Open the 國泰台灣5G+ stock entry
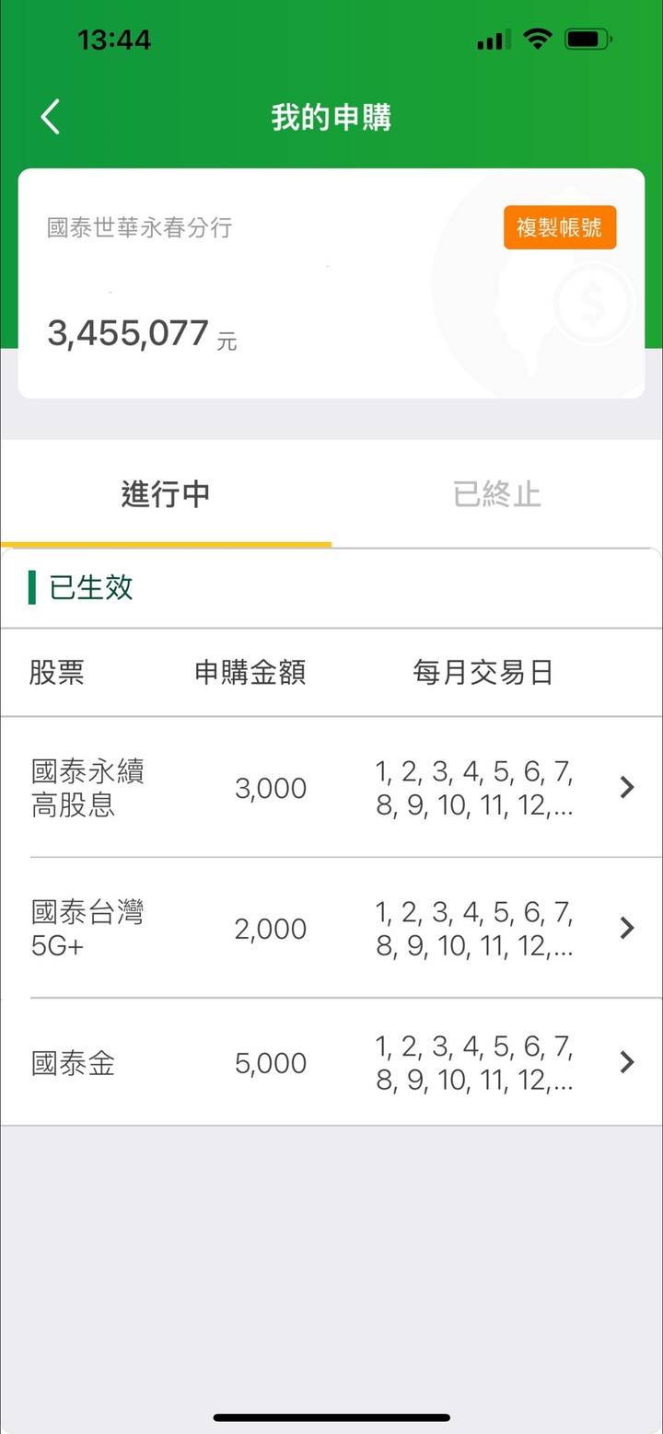 pyautogui.click(x=87, y=929)
